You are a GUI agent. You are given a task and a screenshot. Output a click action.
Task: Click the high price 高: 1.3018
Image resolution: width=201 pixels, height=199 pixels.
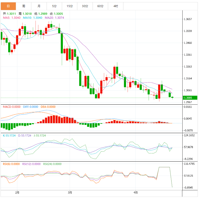(x=25, y=14)
